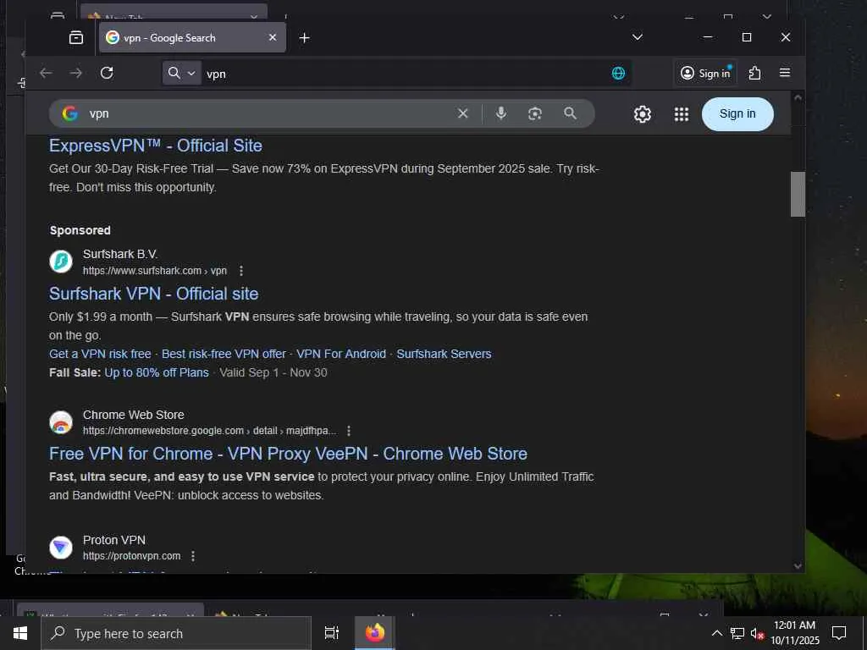Open the Google apps grid
This screenshot has width=867, height=650.
[682, 114]
